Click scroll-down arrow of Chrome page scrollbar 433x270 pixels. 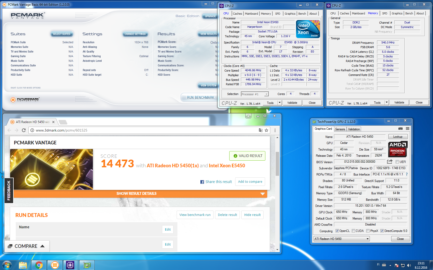click(x=277, y=249)
